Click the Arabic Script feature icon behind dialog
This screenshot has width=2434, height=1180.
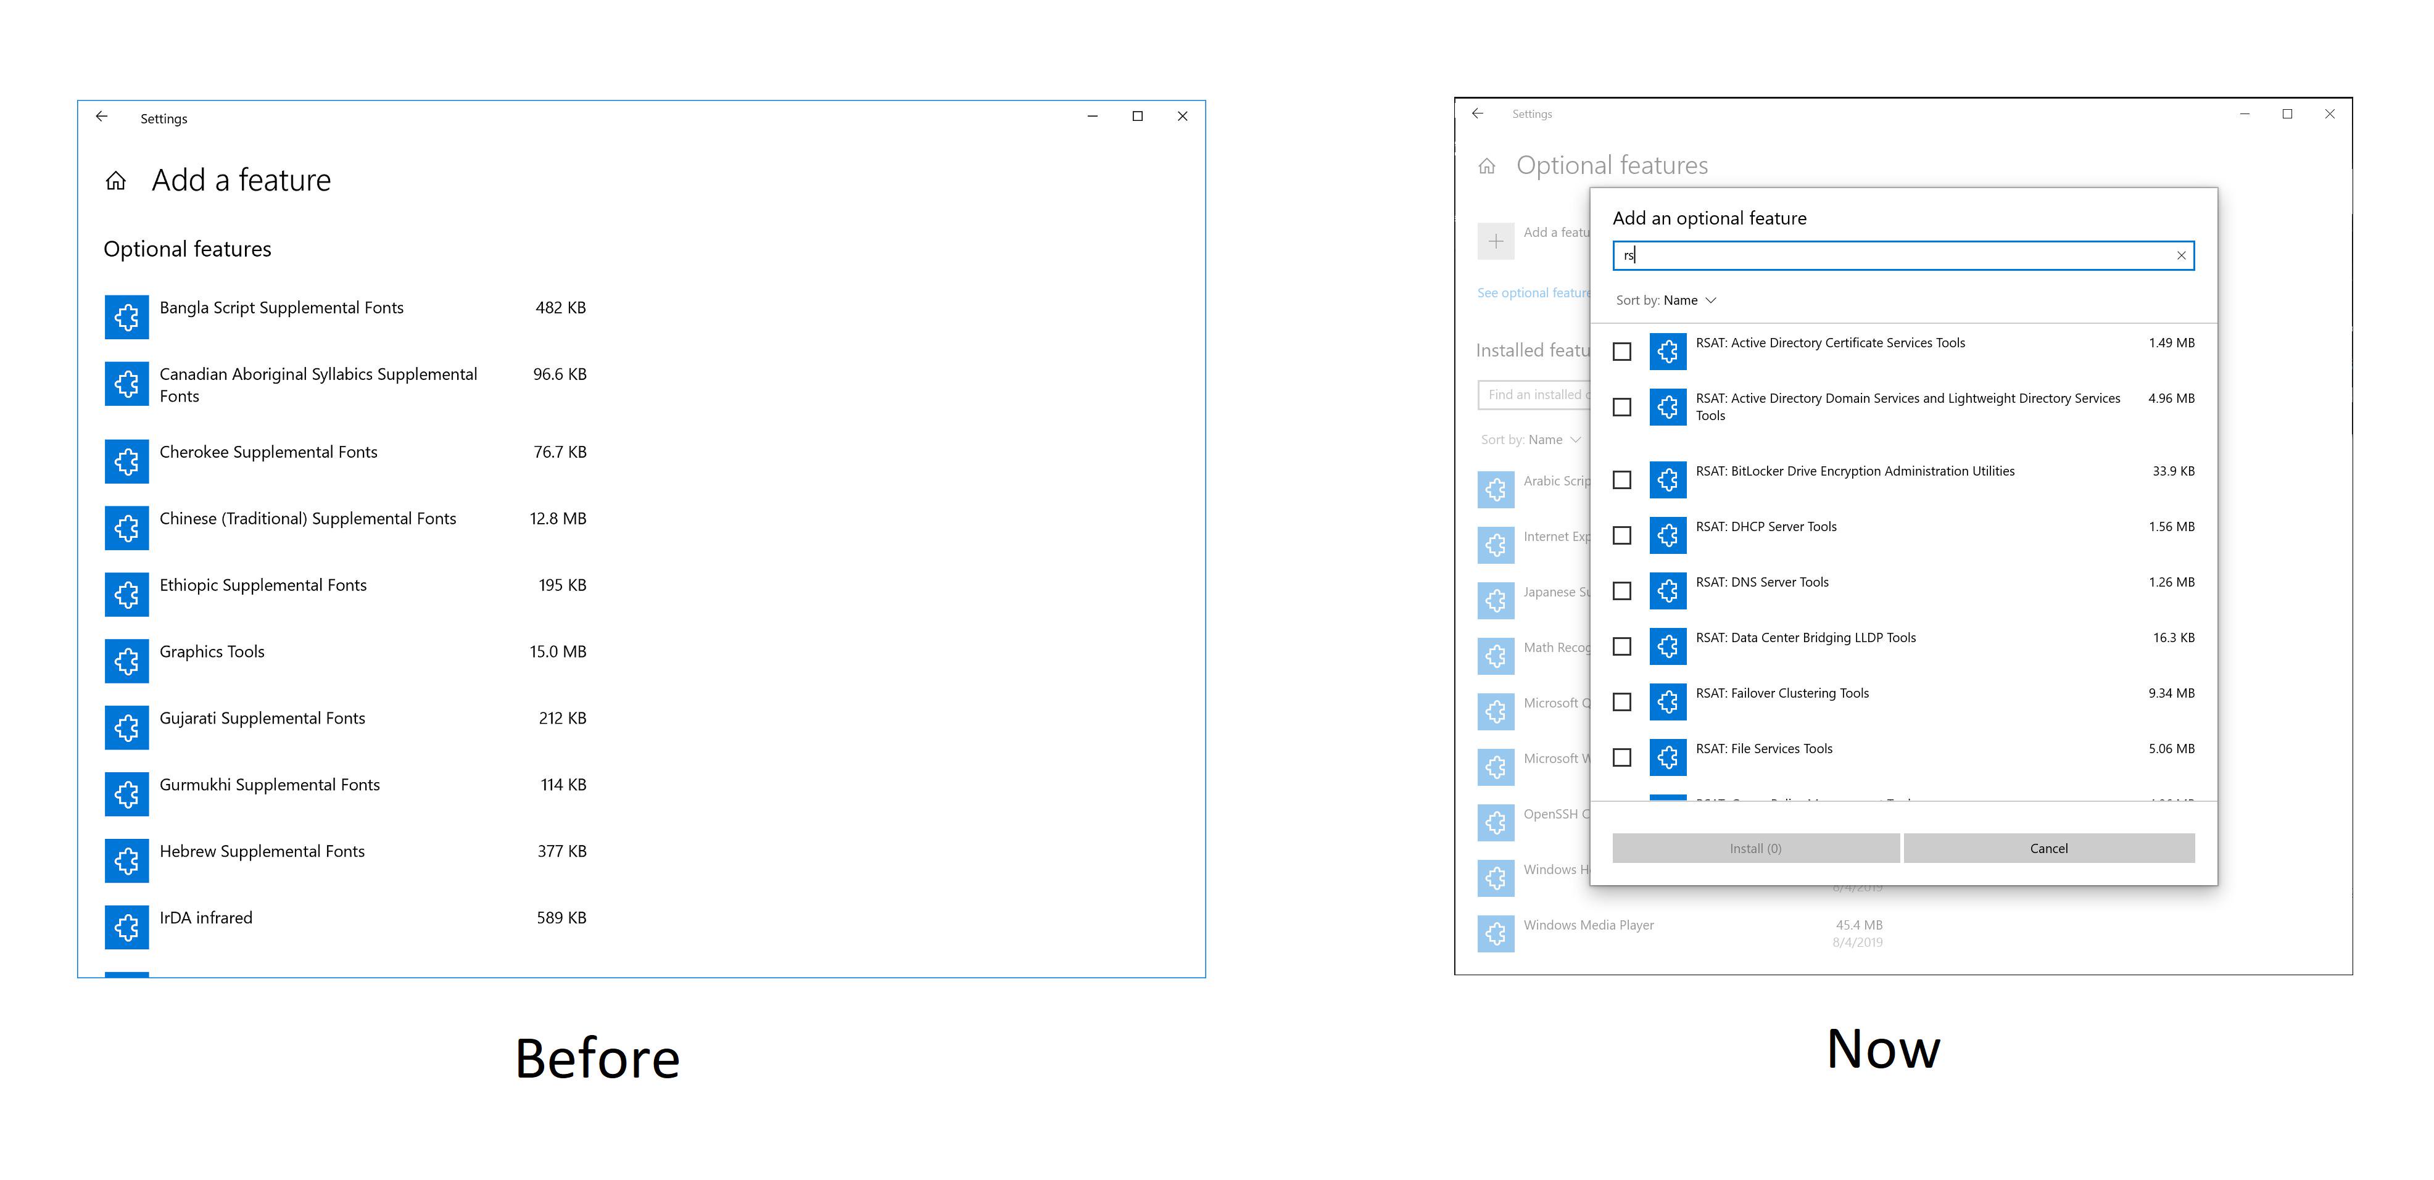pos(1496,489)
